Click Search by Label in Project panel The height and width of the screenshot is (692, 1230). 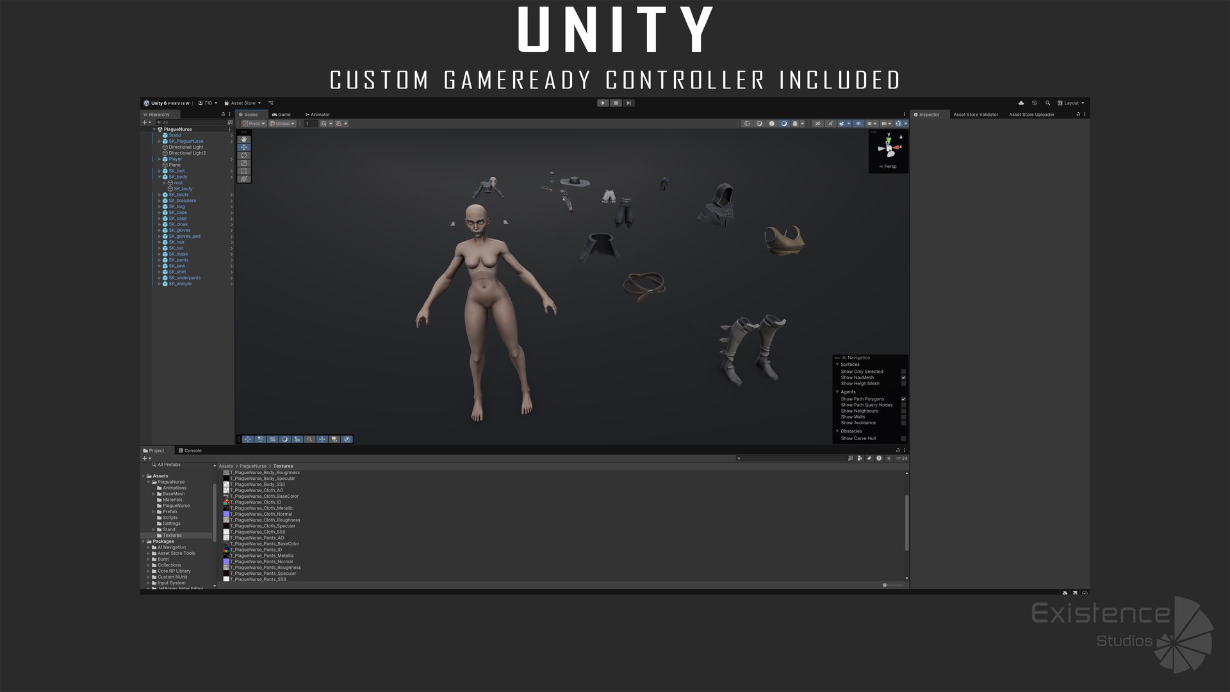tap(869, 458)
